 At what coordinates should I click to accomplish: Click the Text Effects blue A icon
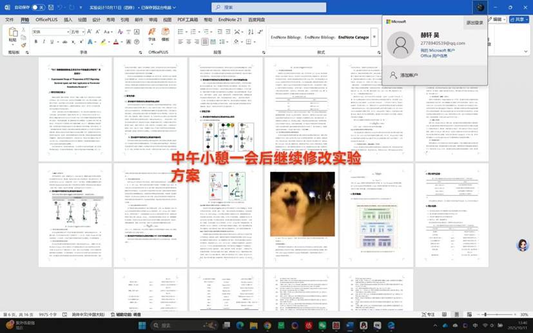point(90,42)
